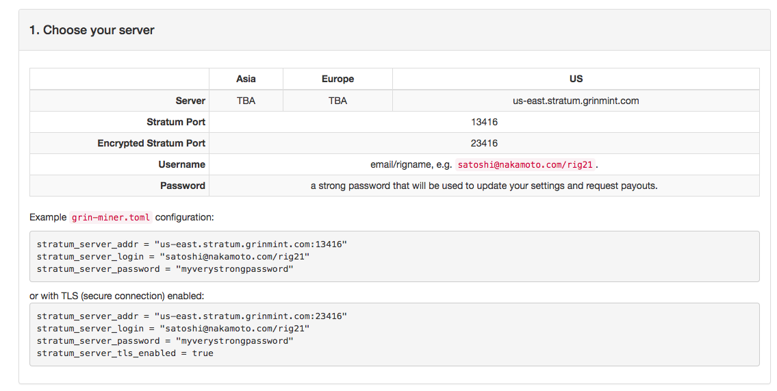Click the Encrypted Stratum Port value 23416

[x=484, y=143]
